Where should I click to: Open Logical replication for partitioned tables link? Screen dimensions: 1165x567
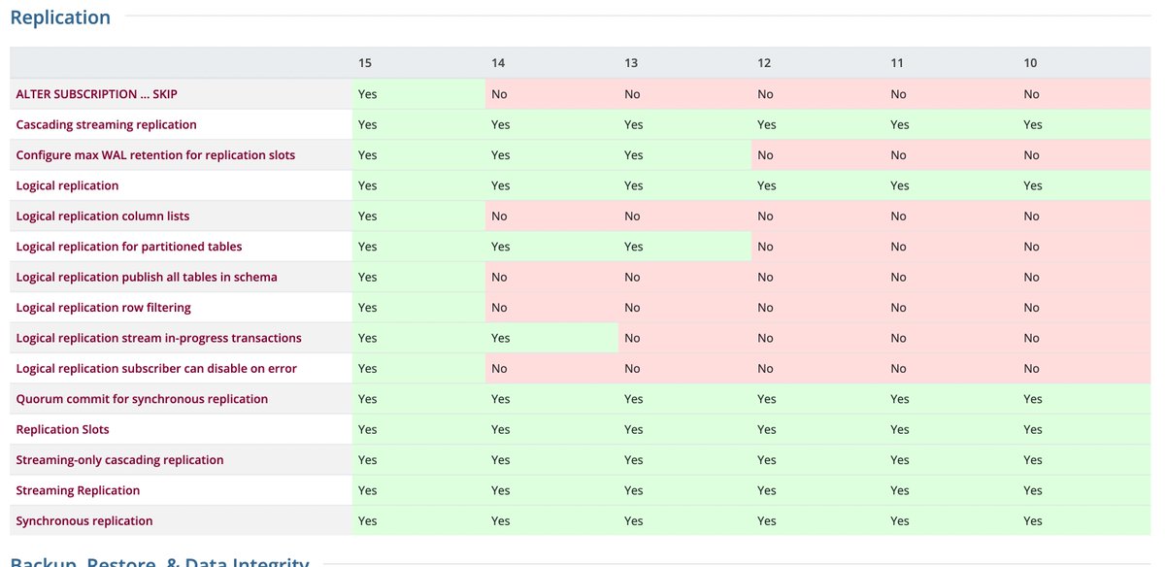click(x=129, y=247)
